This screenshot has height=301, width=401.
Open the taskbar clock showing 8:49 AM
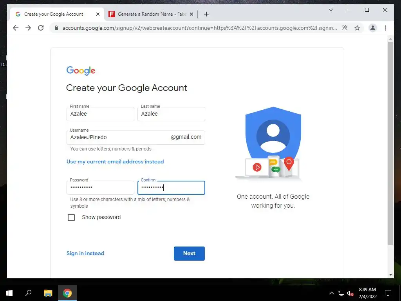367,293
